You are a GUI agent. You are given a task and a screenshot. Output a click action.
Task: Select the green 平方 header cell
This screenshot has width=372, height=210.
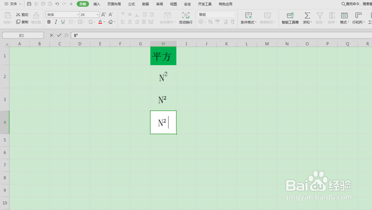tap(163, 56)
